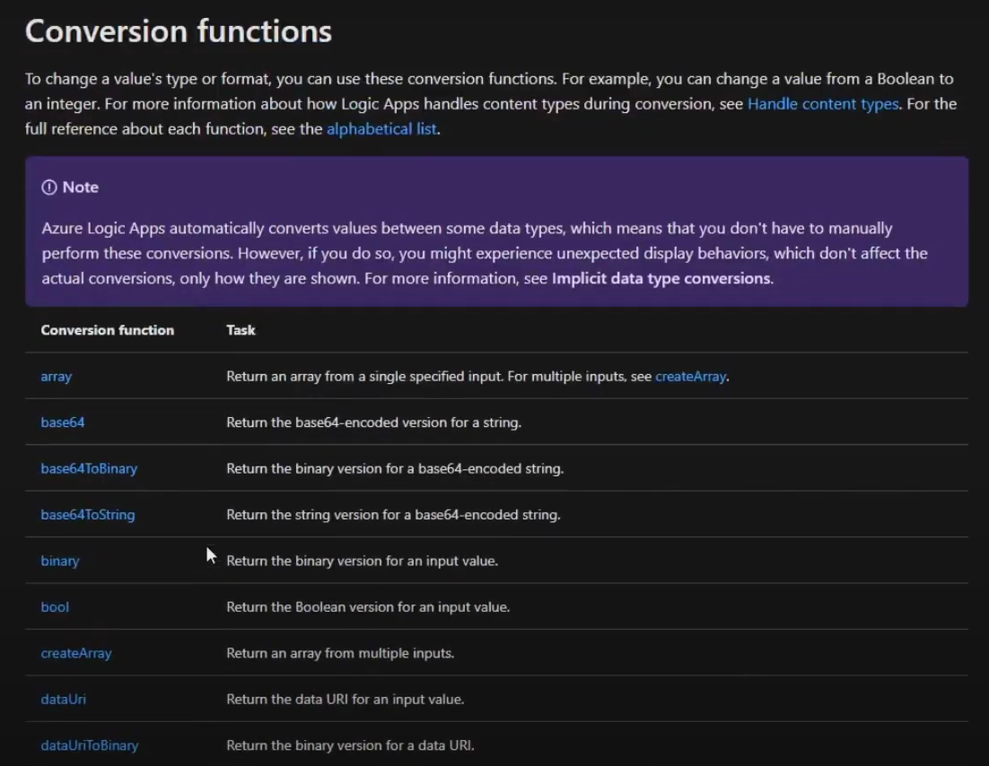This screenshot has width=989, height=766.
Task: Open the base64 function link
Action: pos(63,422)
